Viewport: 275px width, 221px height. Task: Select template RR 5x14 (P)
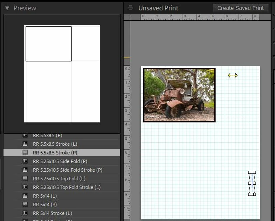tap(62, 205)
